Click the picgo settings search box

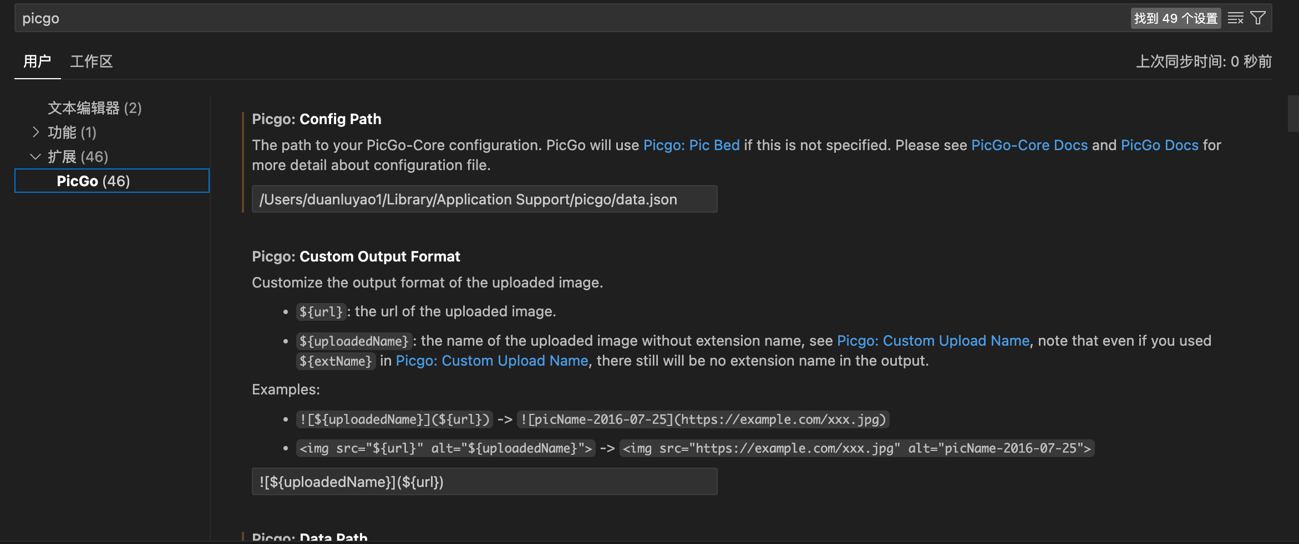point(555,18)
